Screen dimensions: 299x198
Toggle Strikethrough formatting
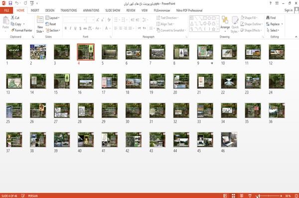click(85, 28)
